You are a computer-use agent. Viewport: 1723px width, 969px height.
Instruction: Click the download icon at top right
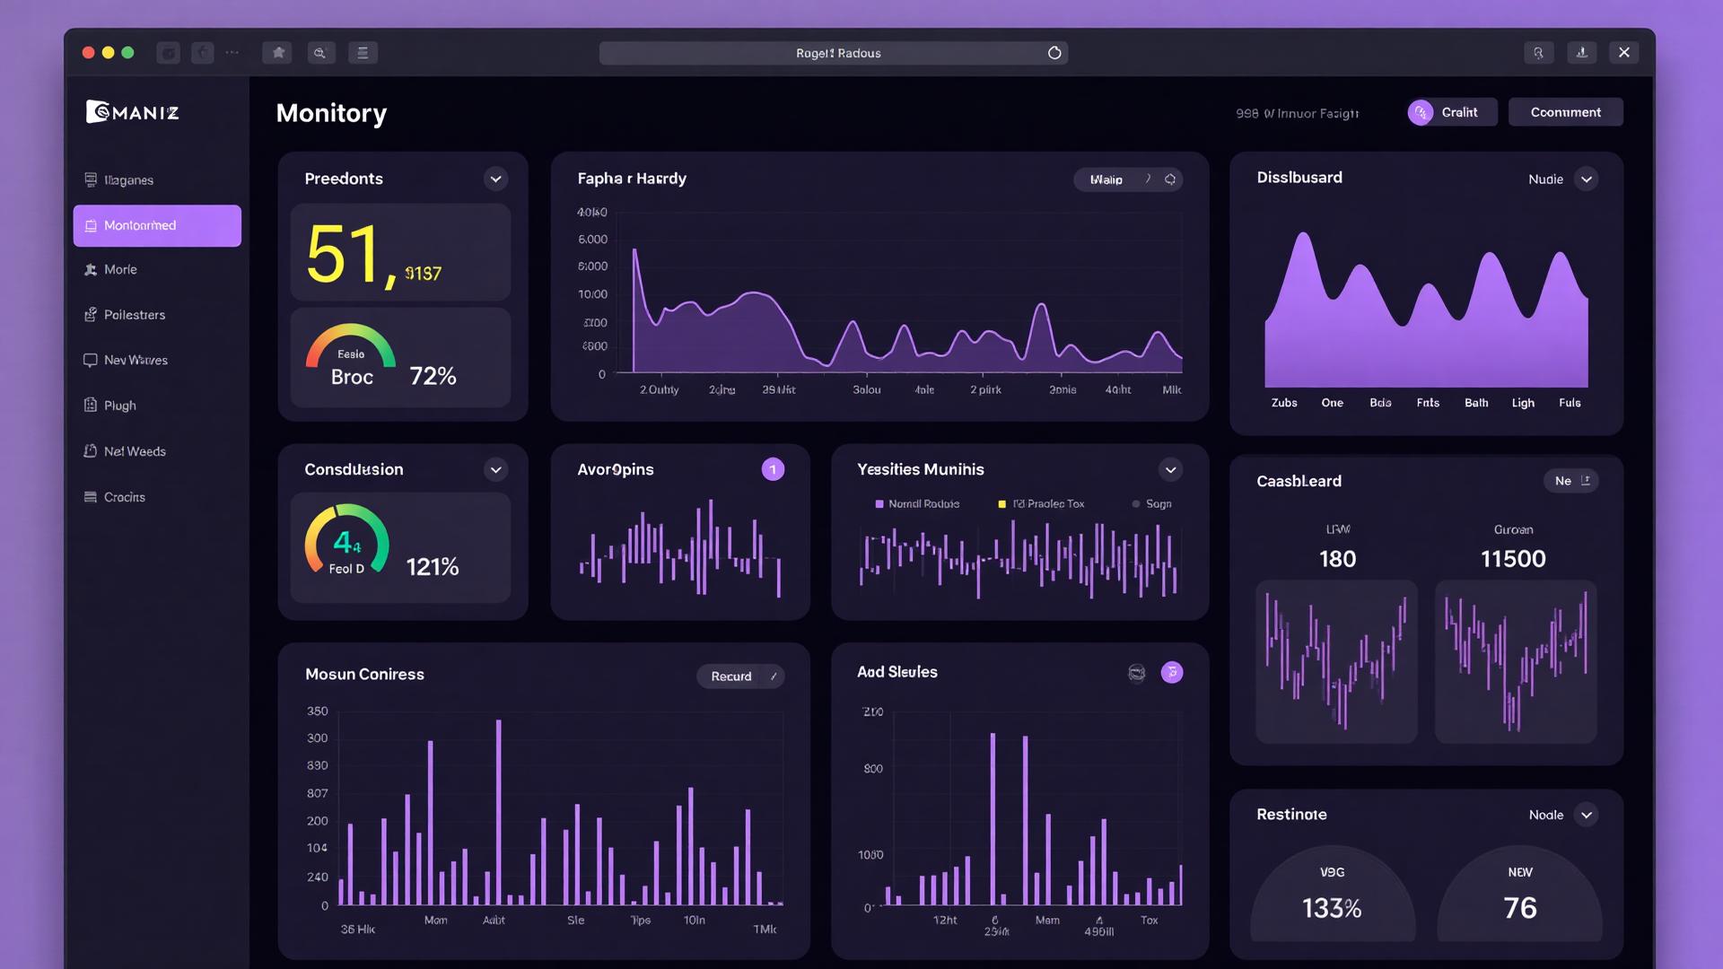tap(1581, 53)
